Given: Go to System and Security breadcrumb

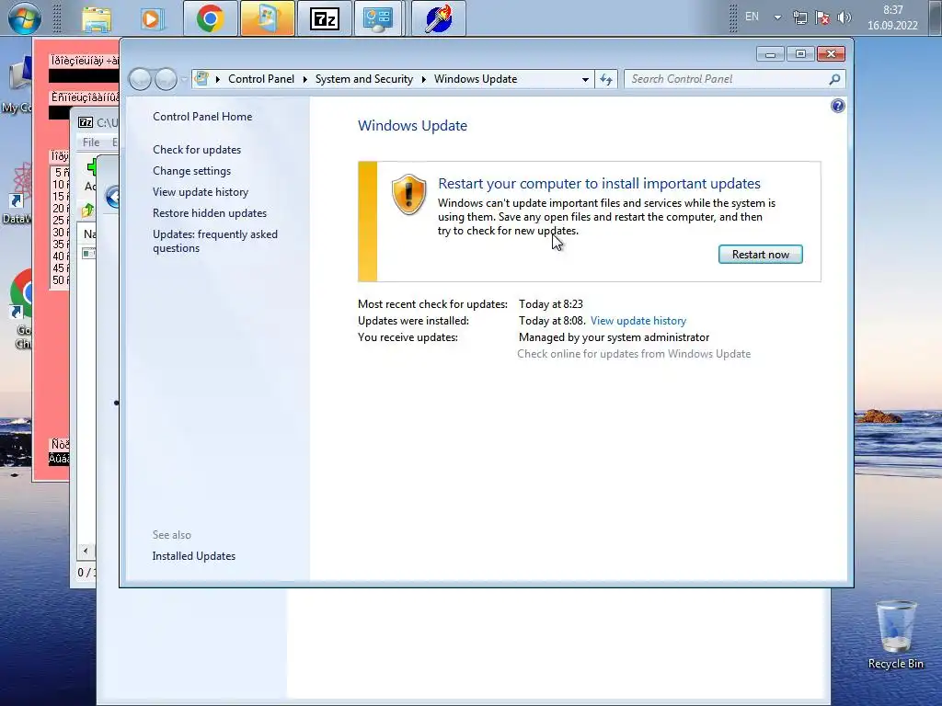Looking at the screenshot, I should pyautogui.click(x=364, y=79).
